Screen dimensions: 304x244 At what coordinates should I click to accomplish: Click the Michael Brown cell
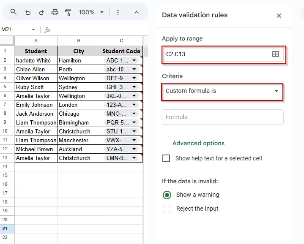(36, 149)
